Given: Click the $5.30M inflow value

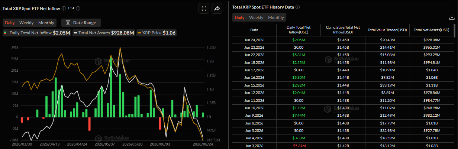Looking at the screenshot, I should (299, 77).
